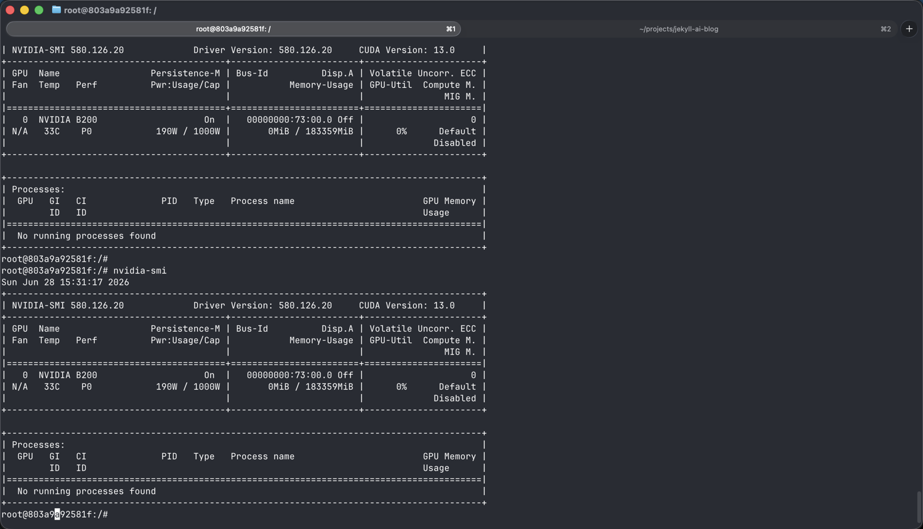
Task: Click 0% GPU-Util value in lower table
Action: coord(402,387)
